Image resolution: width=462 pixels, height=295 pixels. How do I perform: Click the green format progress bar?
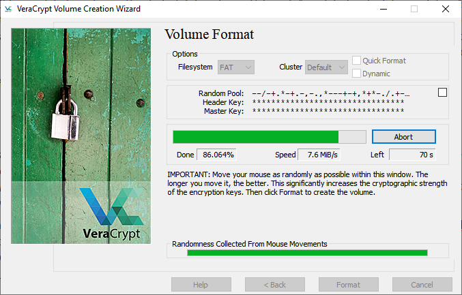(x=269, y=137)
